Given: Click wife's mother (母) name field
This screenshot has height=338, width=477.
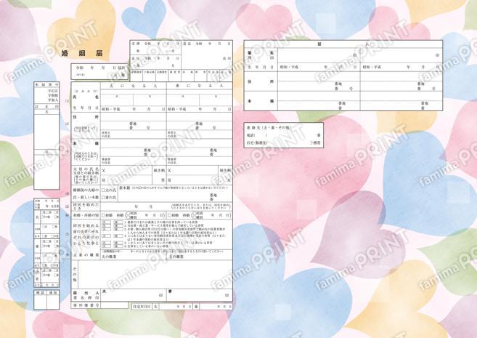Looking at the screenshot, I should coord(192,180).
